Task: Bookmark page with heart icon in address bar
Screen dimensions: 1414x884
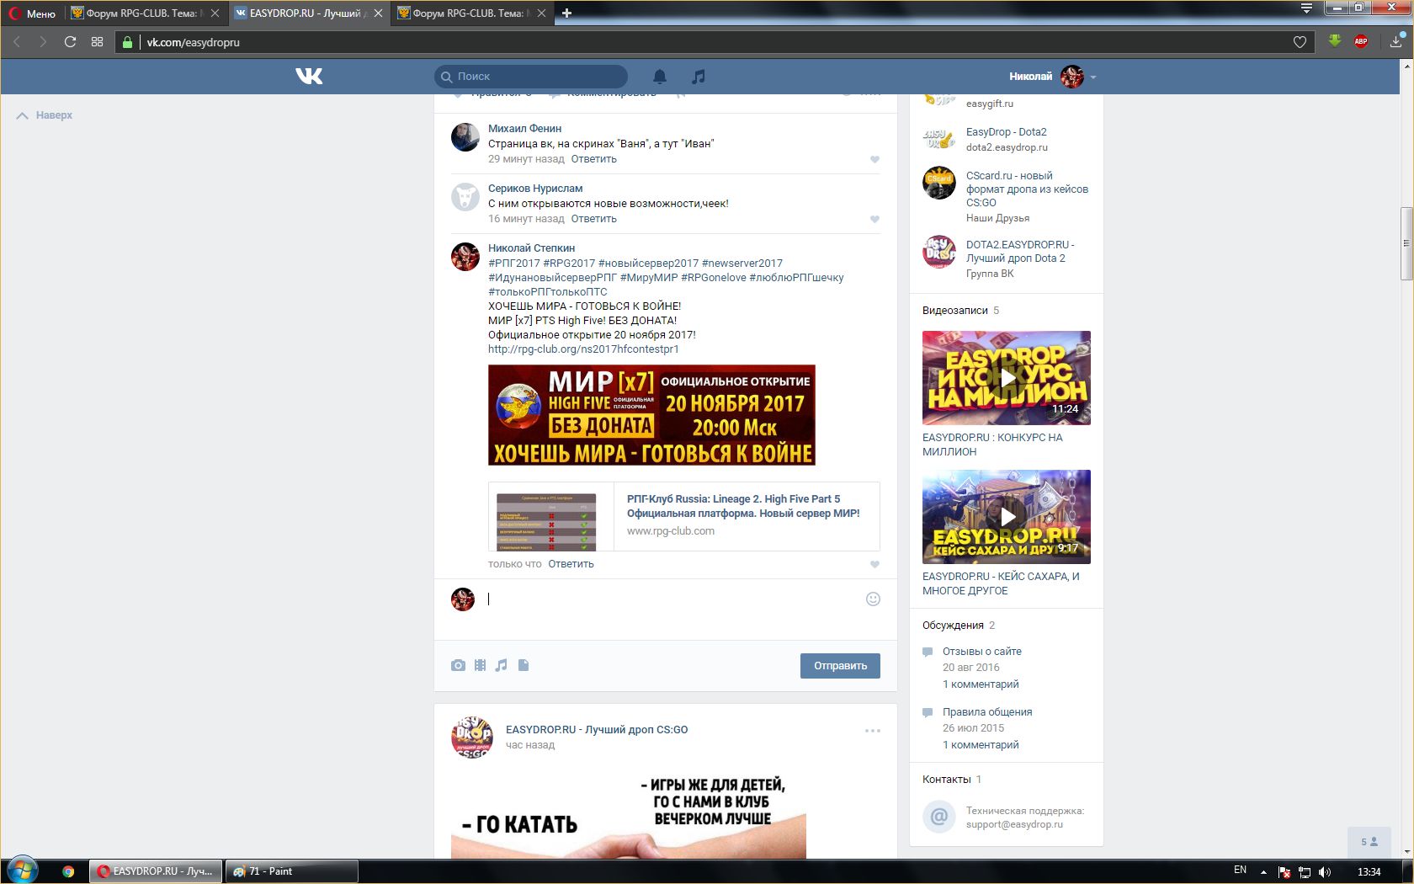Action: [1300, 42]
